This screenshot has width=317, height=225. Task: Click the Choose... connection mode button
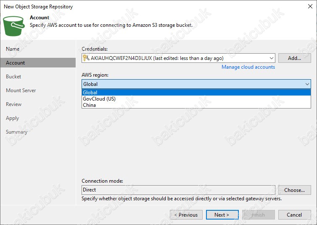pyautogui.click(x=294, y=190)
